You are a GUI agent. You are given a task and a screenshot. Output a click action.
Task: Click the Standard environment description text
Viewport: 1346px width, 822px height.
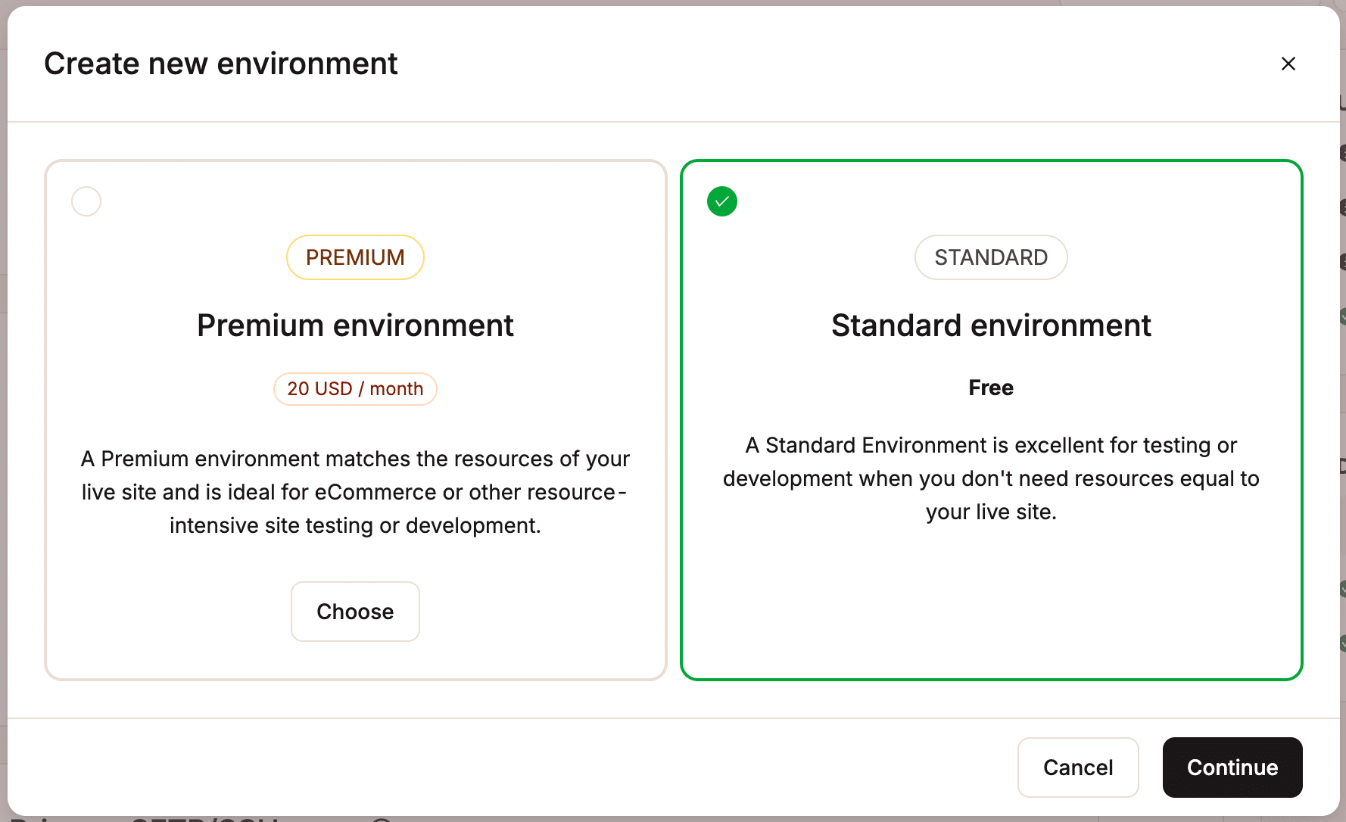tap(990, 478)
